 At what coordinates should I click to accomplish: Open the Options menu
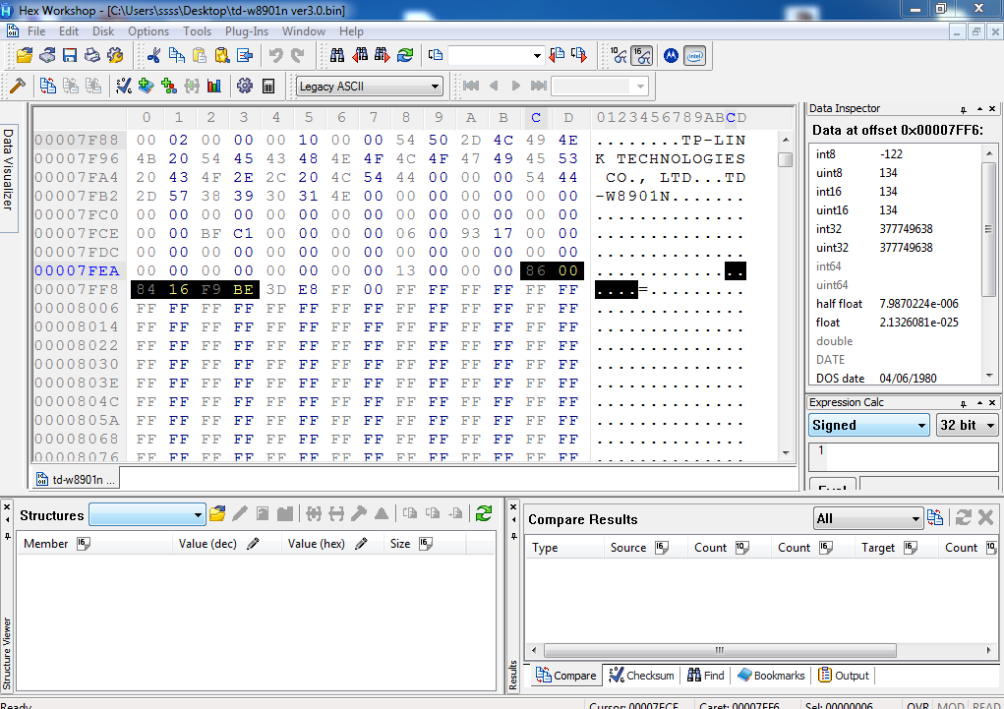(148, 31)
